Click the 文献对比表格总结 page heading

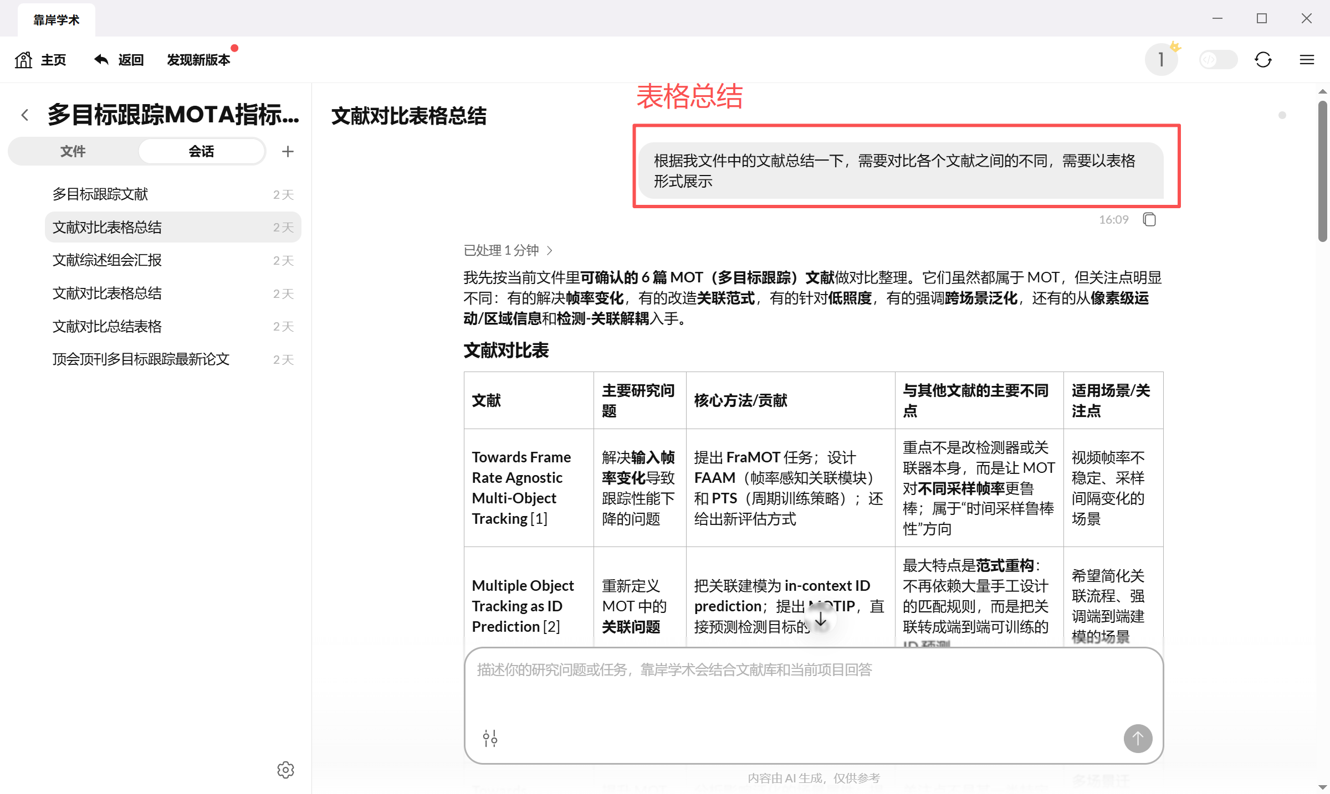coord(408,116)
